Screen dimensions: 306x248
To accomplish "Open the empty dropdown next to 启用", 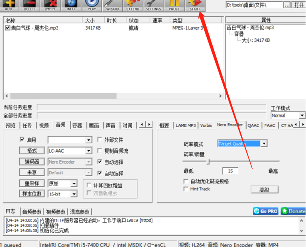I will [x=89, y=140].
